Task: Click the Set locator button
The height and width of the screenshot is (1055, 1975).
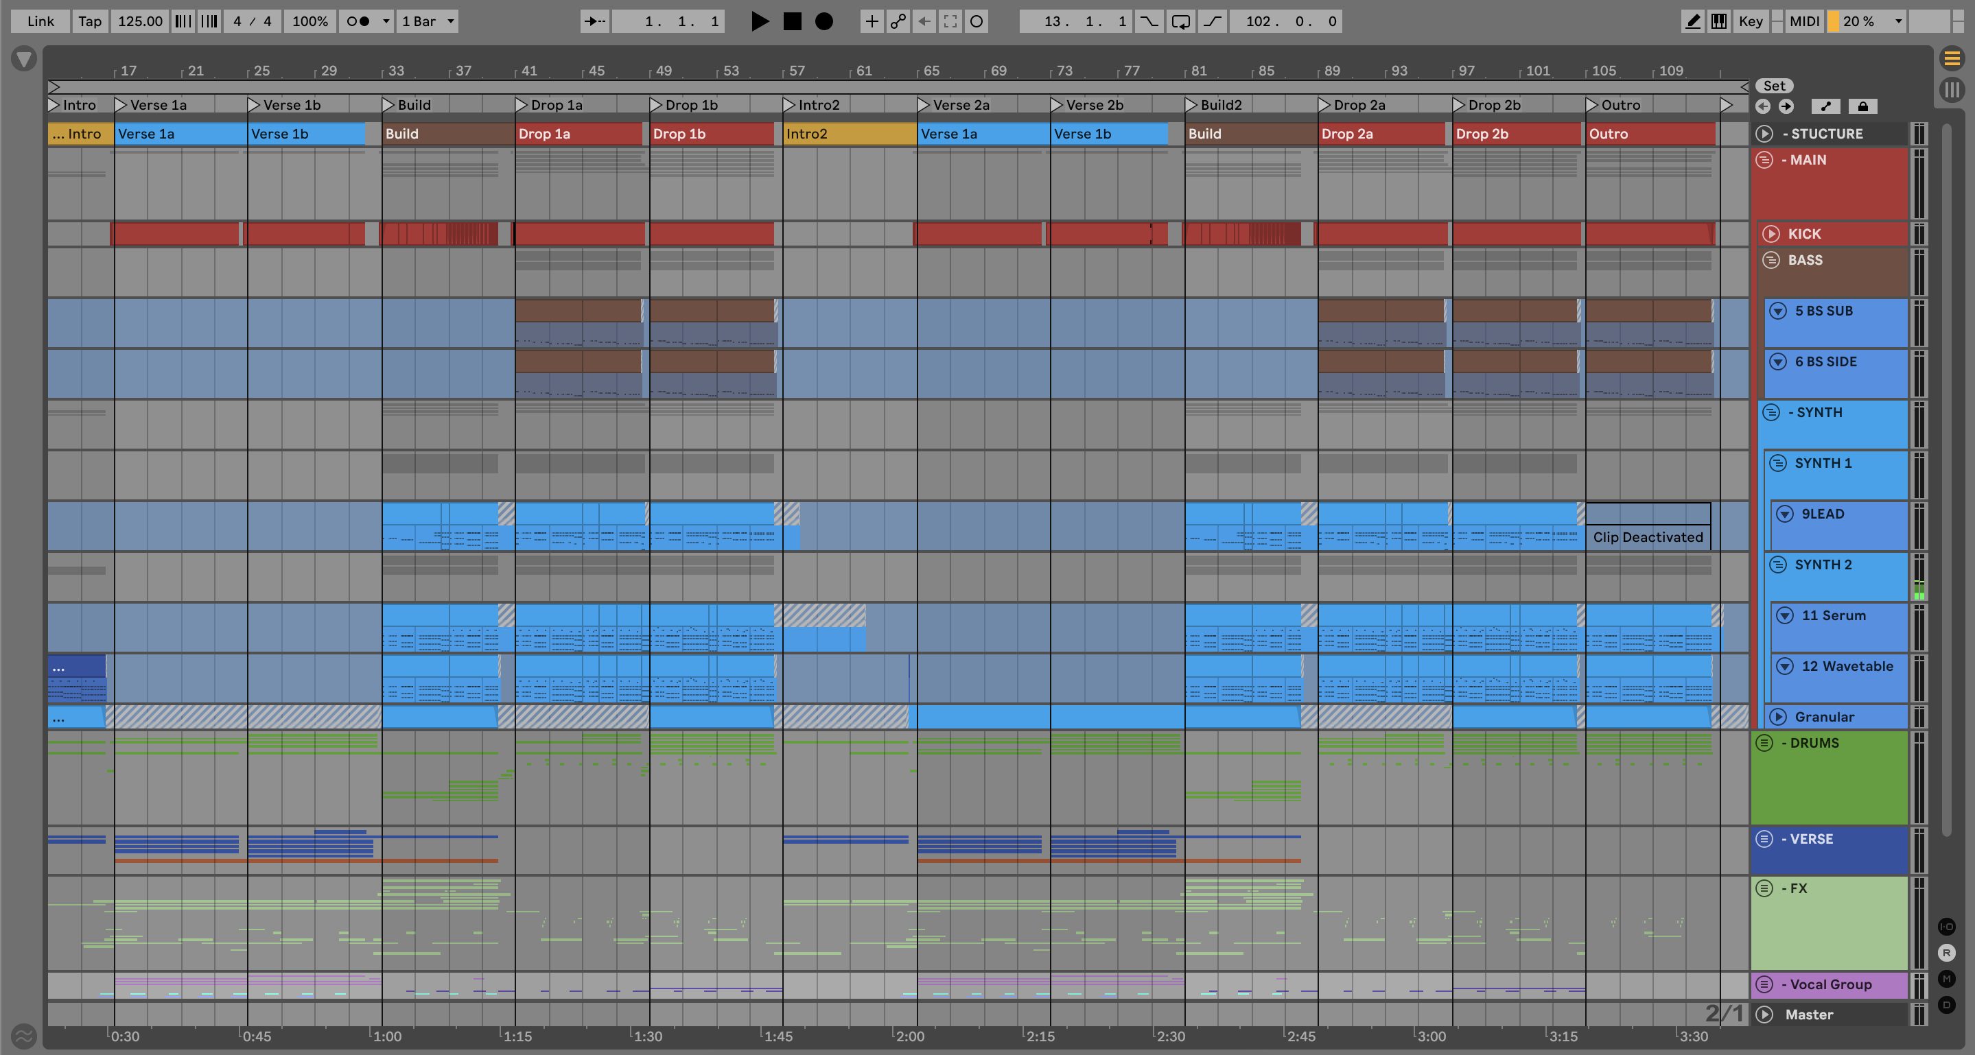Action: pyautogui.click(x=1774, y=86)
